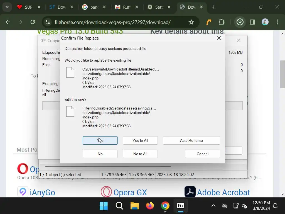285x214 pixels.
Task: Open the orange extension icon in toolbar
Action: tap(209, 22)
